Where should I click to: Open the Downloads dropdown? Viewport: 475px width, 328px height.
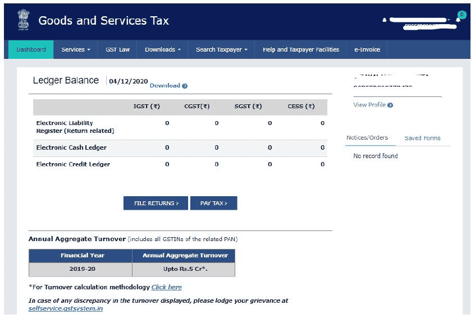click(162, 49)
